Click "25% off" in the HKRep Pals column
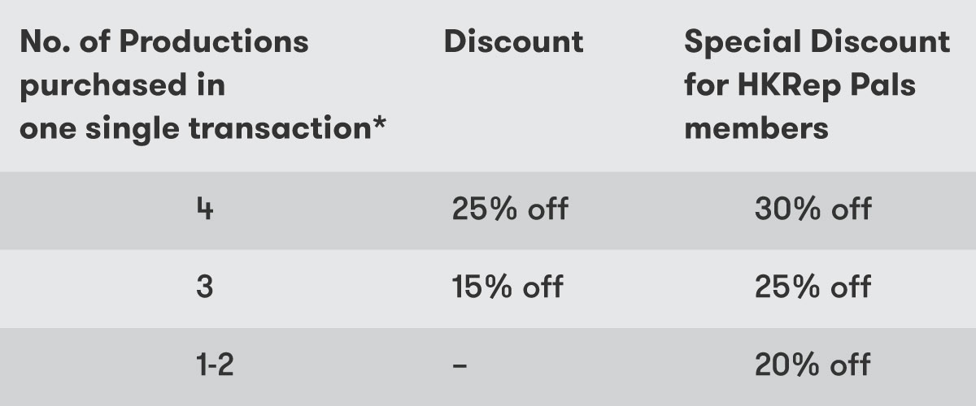This screenshot has height=406, width=976. (x=813, y=287)
